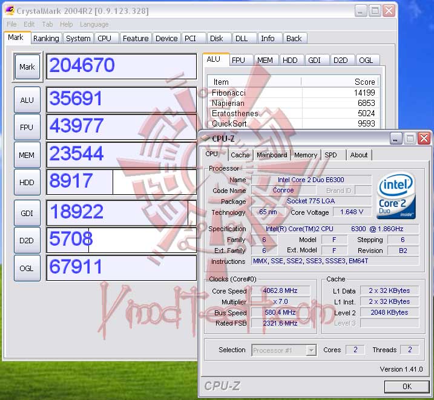This screenshot has width=434, height=400.
Task: Run the HDD benchmark button
Action: coord(27,182)
